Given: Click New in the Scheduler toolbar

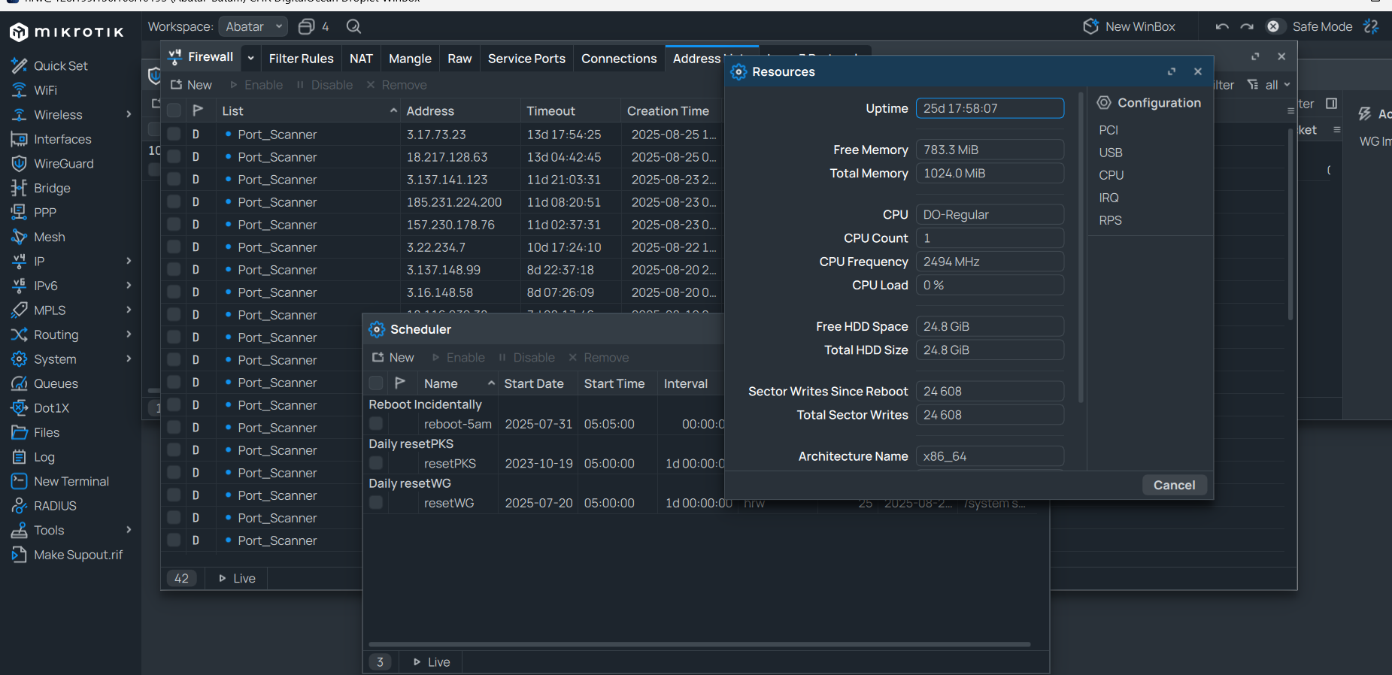Looking at the screenshot, I should click(393, 358).
